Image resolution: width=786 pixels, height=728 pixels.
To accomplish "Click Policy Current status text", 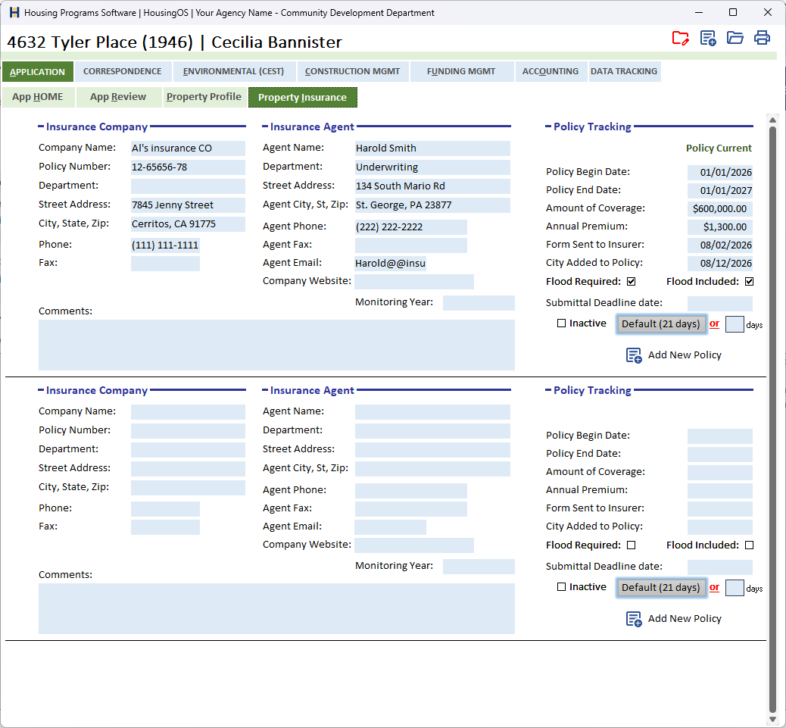I will click(719, 148).
